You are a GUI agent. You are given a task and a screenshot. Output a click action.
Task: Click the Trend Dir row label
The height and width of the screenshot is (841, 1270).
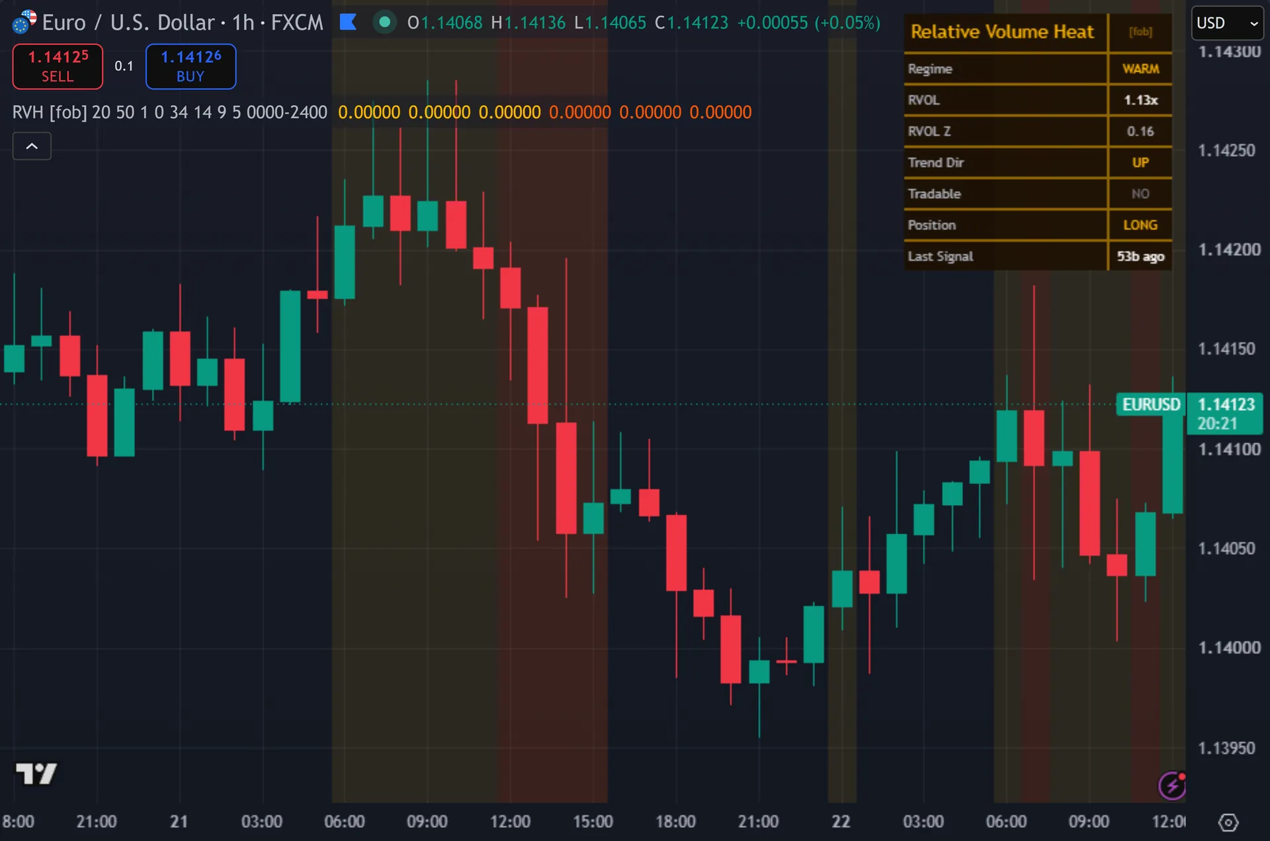coord(936,163)
